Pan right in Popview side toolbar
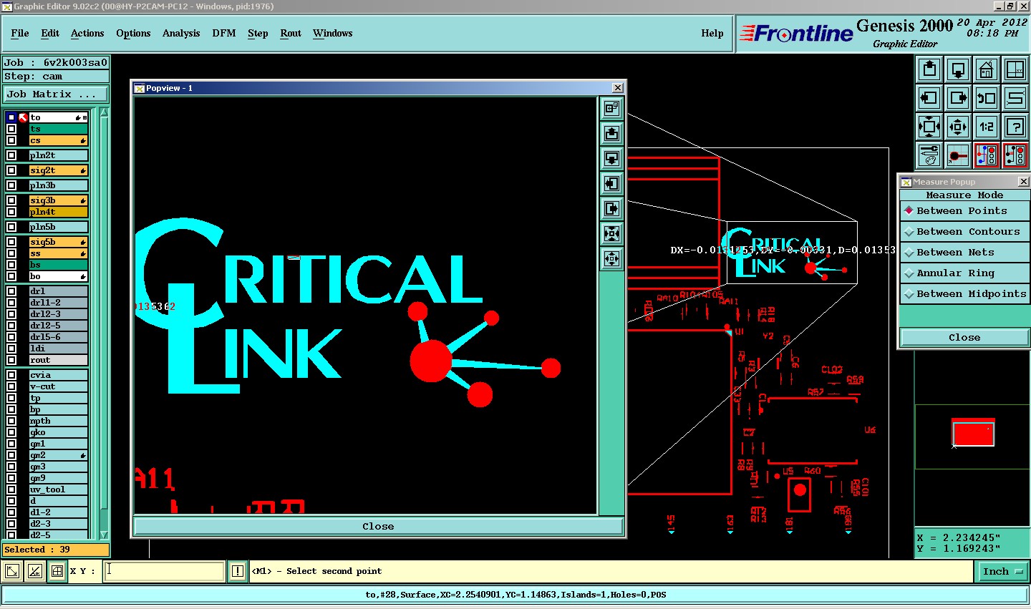This screenshot has width=1031, height=609. pos(611,208)
